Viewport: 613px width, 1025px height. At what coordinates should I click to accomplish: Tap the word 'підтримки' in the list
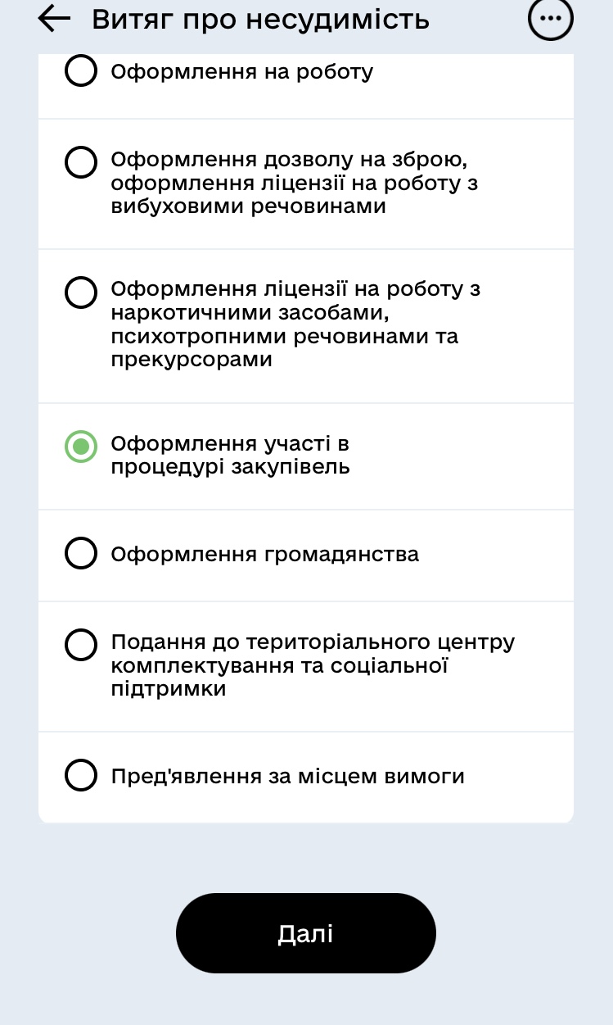click(169, 690)
